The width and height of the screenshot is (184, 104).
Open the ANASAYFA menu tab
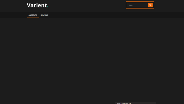pos(33,15)
